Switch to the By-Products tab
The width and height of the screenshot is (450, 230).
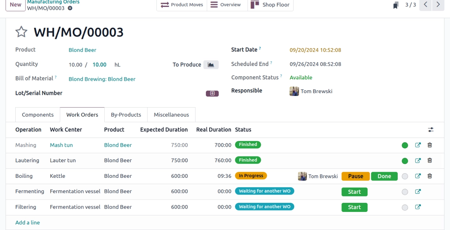coord(126,115)
